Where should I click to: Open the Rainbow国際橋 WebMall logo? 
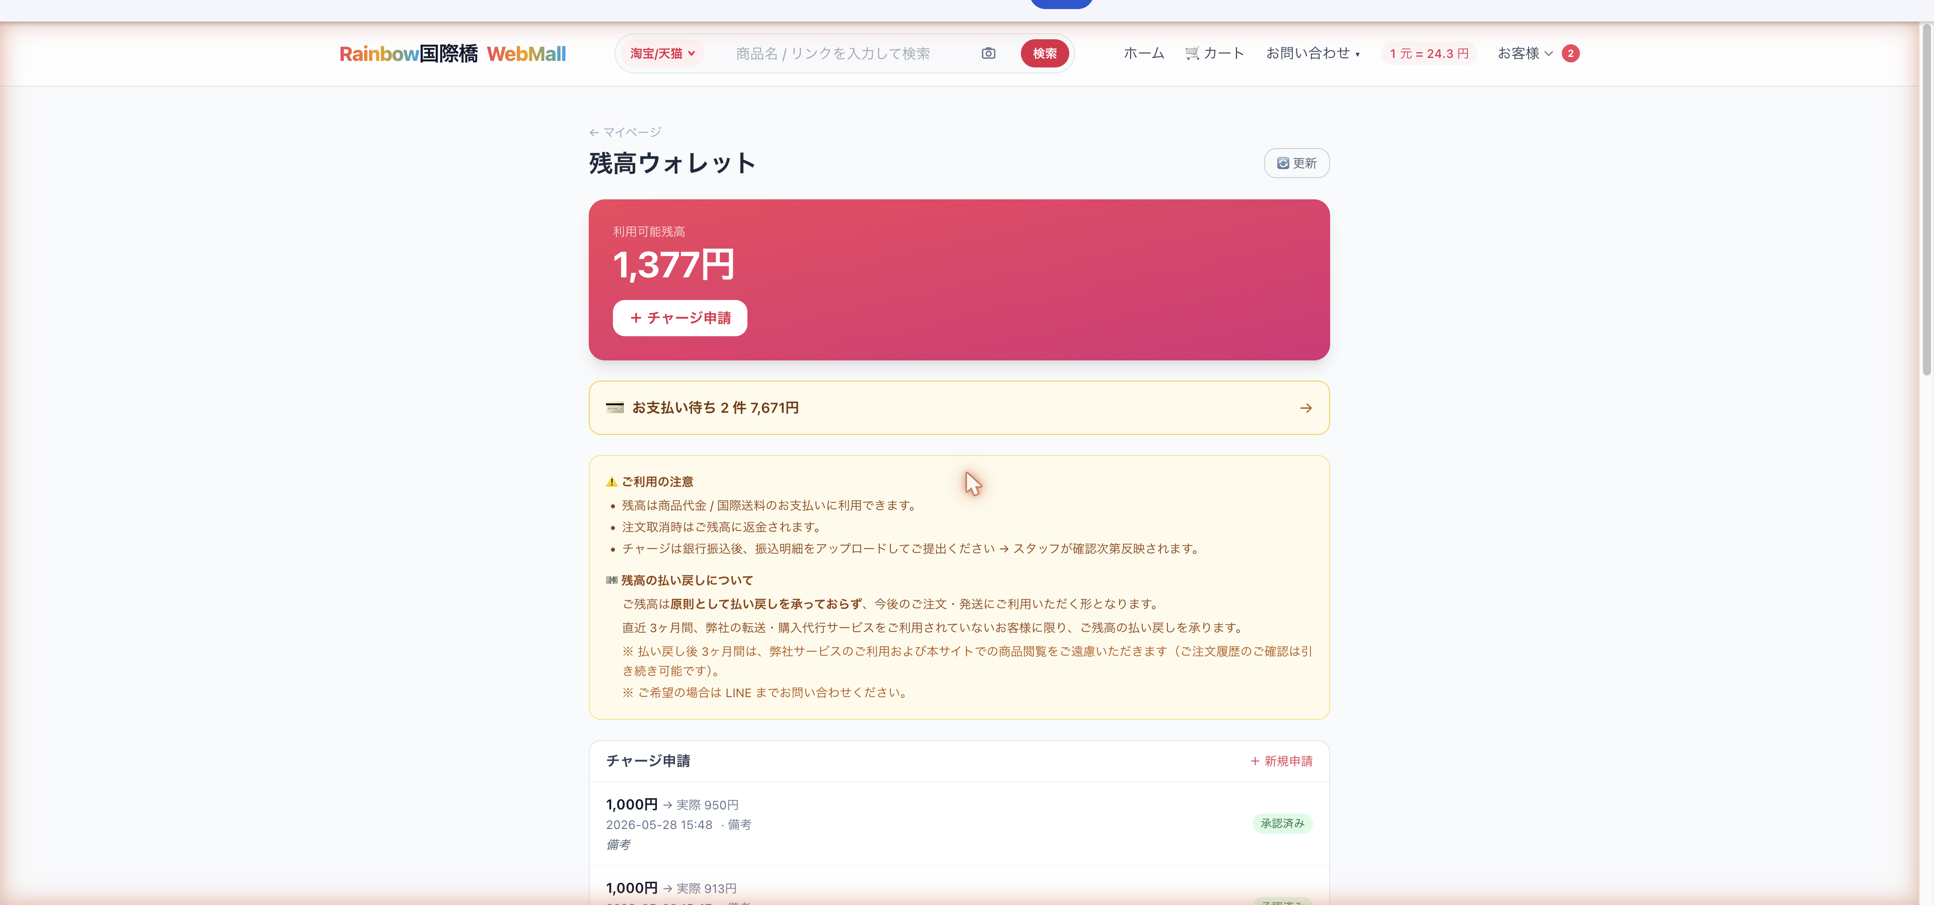tap(453, 54)
